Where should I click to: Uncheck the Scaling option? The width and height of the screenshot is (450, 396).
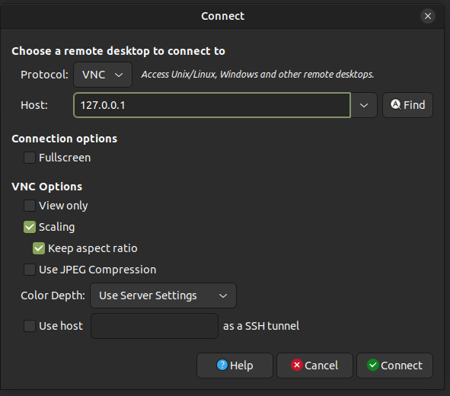click(x=30, y=227)
